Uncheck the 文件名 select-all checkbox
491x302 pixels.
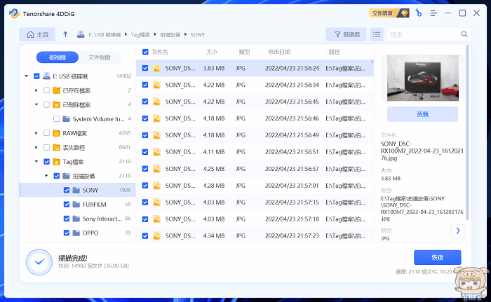[145, 52]
